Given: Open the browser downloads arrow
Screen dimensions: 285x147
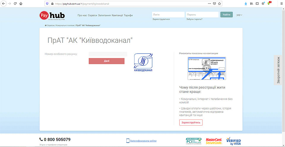Looking at the screenshot, I should click(246, 4).
